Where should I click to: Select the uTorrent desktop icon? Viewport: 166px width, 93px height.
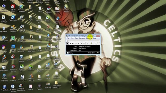click(x=13, y=39)
